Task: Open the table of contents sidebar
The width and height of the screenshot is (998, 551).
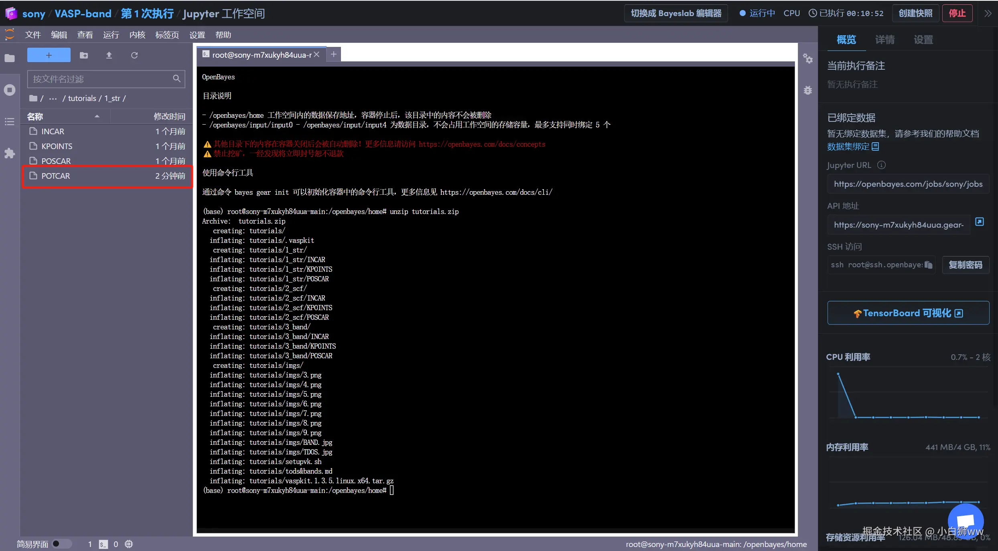Action: click(x=10, y=121)
